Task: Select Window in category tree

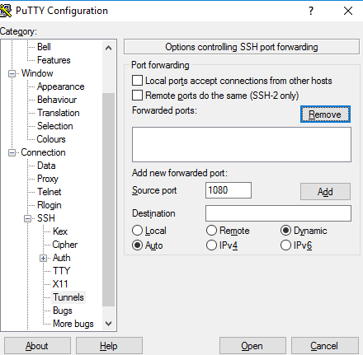Action: (37, 73)
